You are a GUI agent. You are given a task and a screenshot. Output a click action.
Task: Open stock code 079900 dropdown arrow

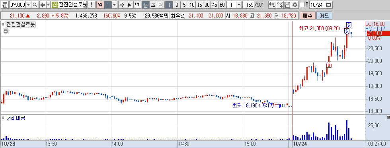pos(28,5)
